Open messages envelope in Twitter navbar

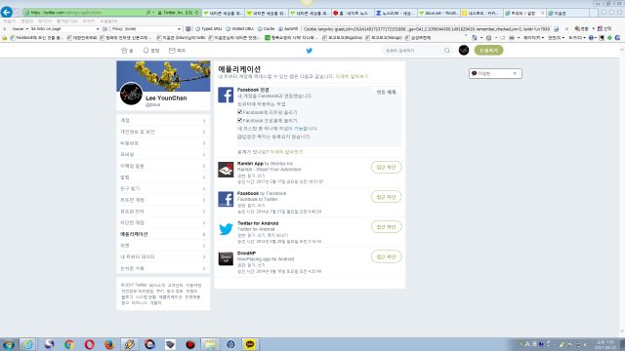tap(172, 51)
